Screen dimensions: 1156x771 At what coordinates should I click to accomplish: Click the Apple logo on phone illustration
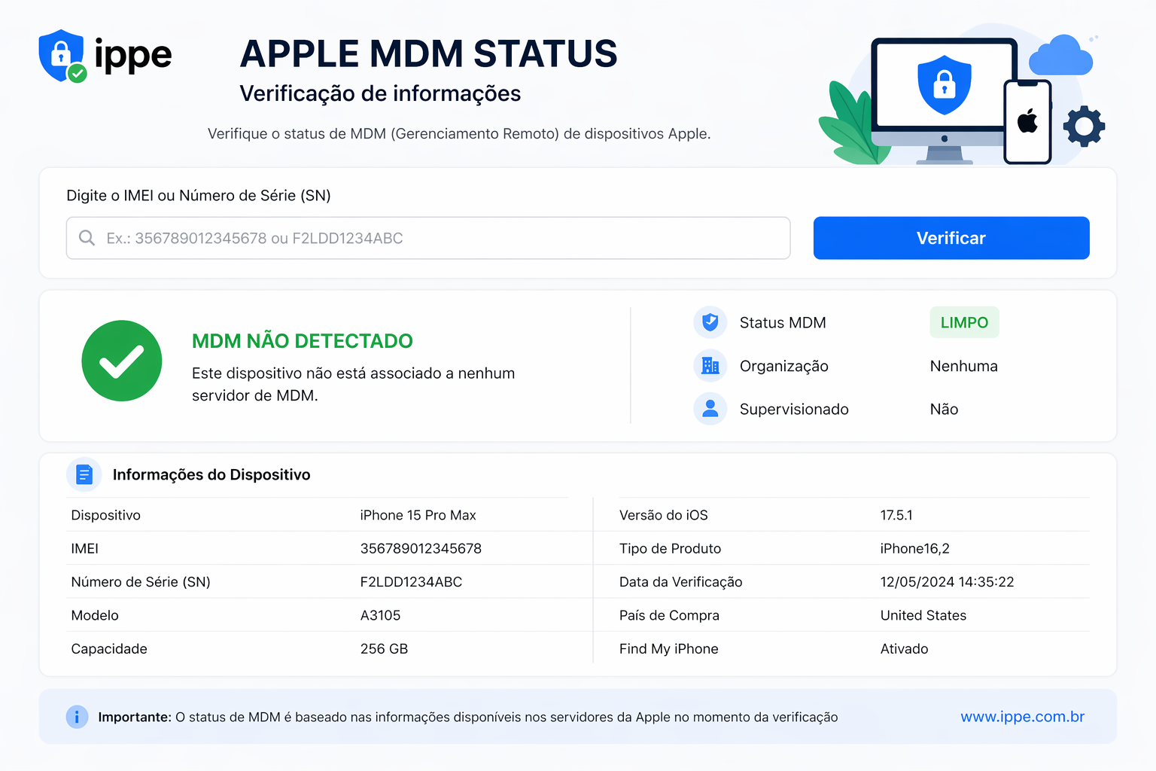point(1028,120)
